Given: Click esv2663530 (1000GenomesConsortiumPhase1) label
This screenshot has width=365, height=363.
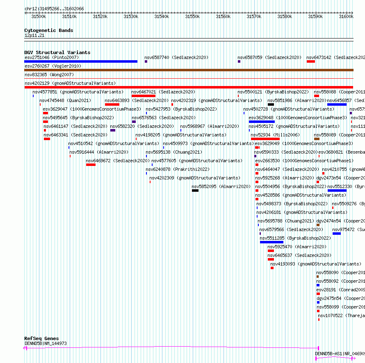Looking at the screenshot, I should [x=304, y=161].
